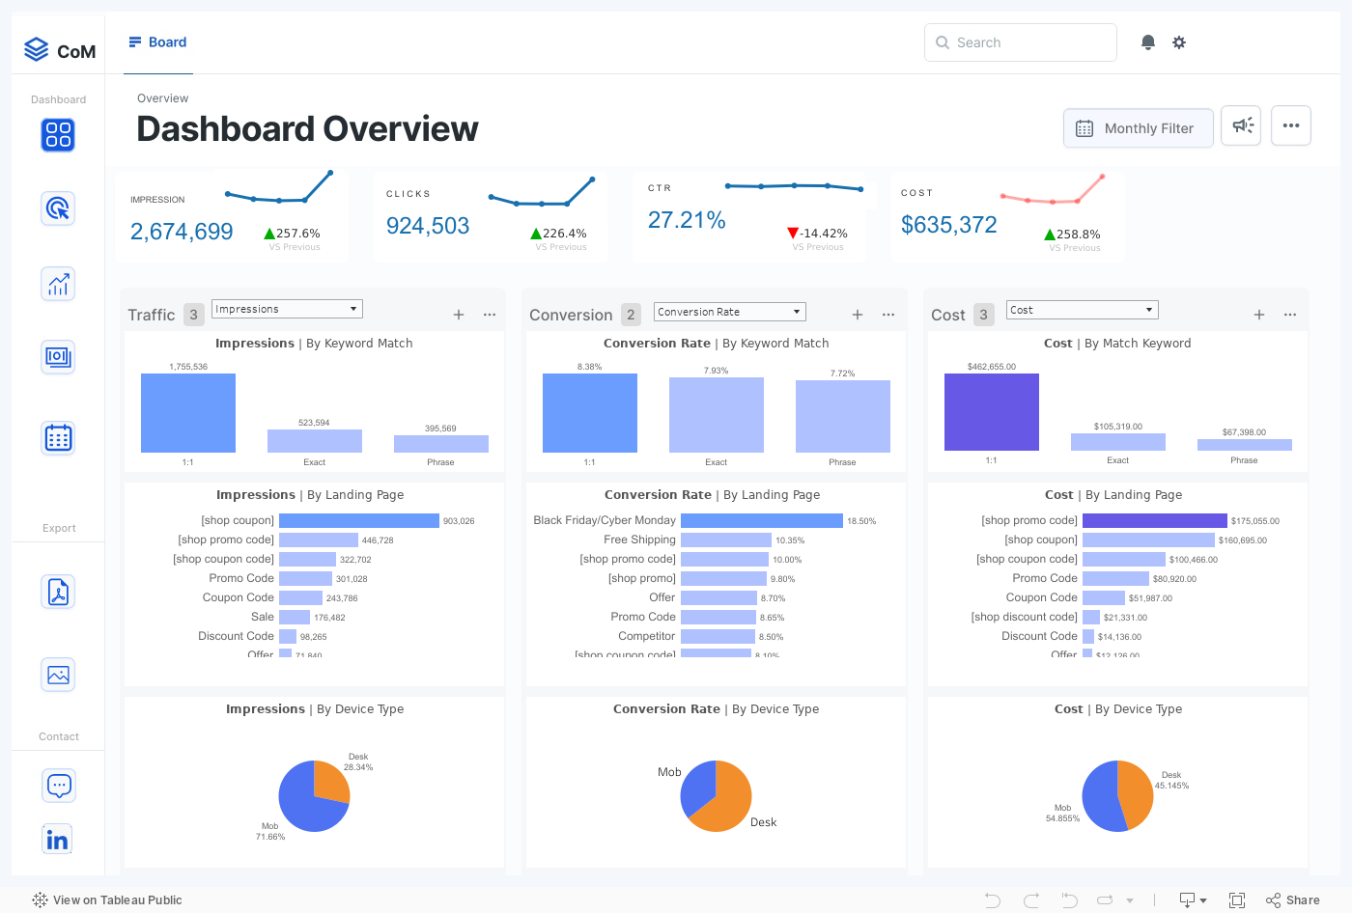Click the megaphone announcement button
Screen dimensions: 1352x913
point(1241,125)
